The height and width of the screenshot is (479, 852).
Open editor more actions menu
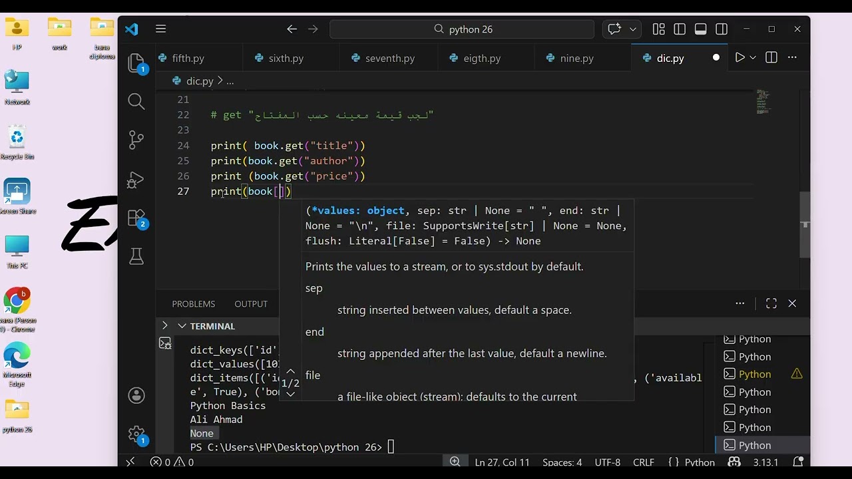pyautogui.click(x=792, y=58)
